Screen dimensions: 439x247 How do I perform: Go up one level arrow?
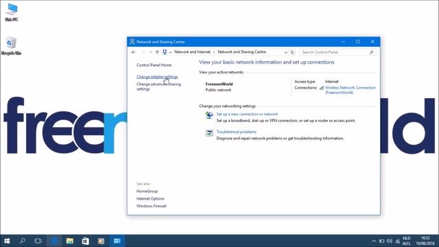tap(157, 52)
